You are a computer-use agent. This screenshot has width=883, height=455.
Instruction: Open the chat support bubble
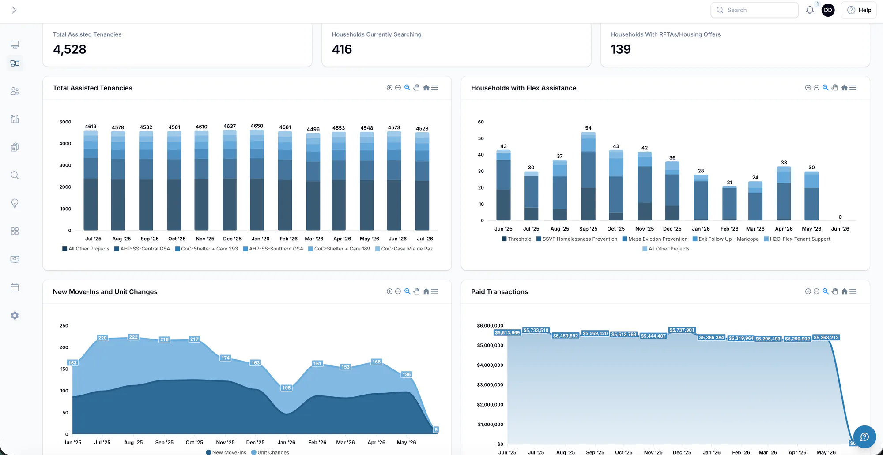[x=864, y=436]
